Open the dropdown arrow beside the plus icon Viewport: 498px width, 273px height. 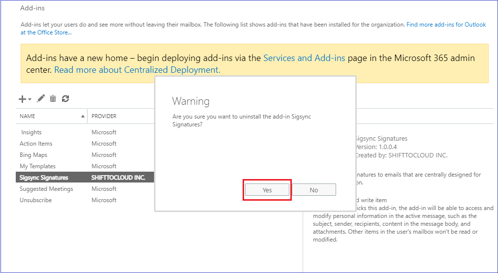(x=30, y=99)
